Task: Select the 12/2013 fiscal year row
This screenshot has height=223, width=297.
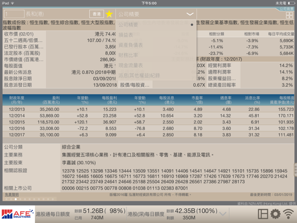Action: tap(148, 109)
